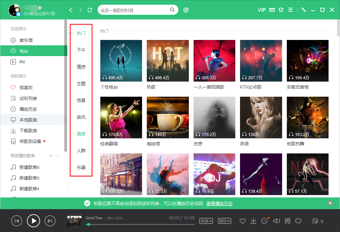
Task: Select the MV section in the sidebar
Action: tap(22, 62)
